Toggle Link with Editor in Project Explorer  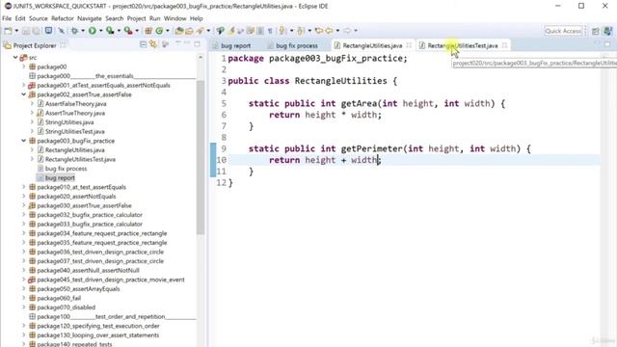tap(153, 45)
